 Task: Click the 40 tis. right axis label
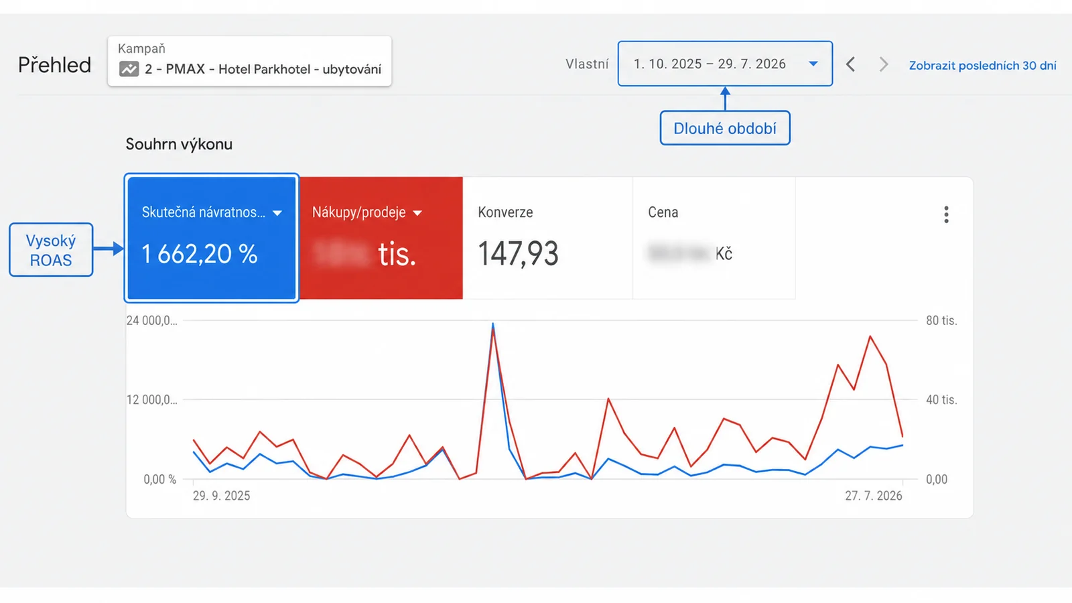coord(941,400)
